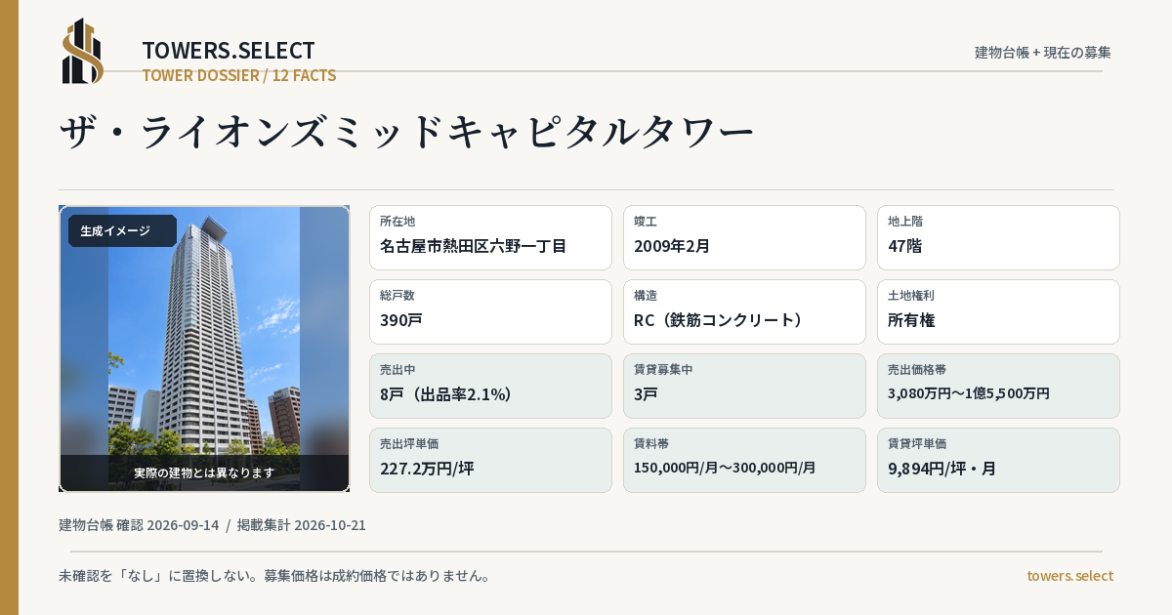
Task: Select the 売出中 card showing 8戸
Action: [x=490, y=386]
